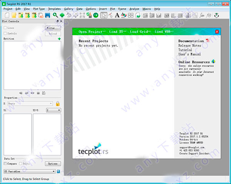Open the User's Manual link
The height and width of the screenshot is (184, 231).
(189, 54)
